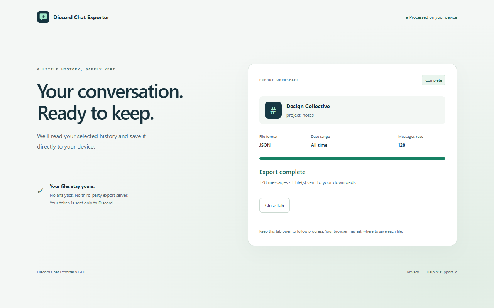The height and width of the screenshot is (308, 494).
Task: Click the Keep this tab open note
Action: click(x=331, y=231)
